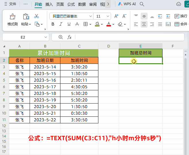Open the font size dropdown
This screenshot has height=155, width=189.
(108, 16)
